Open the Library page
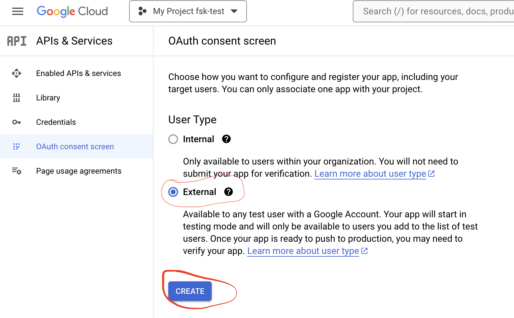Screen dimensions: 514x318 (48, 98)
